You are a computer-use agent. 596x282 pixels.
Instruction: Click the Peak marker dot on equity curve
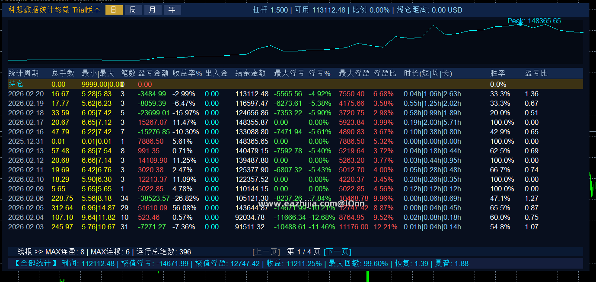tap(520, 24)
